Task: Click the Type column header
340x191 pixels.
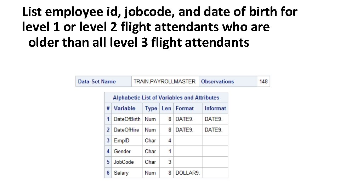Action: tap(151, 108)
